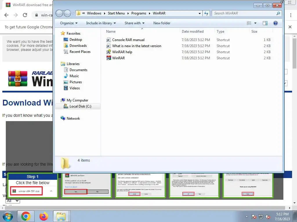Open the view options dropdown arrow
297x222 pixels.
coord(255,23)
